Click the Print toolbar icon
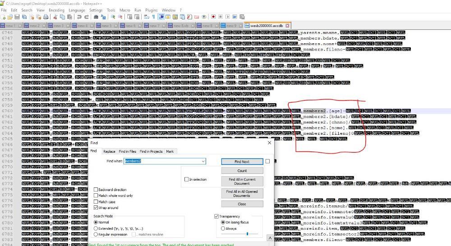This screenshot has width=451, height=246. tap(46, 17)
